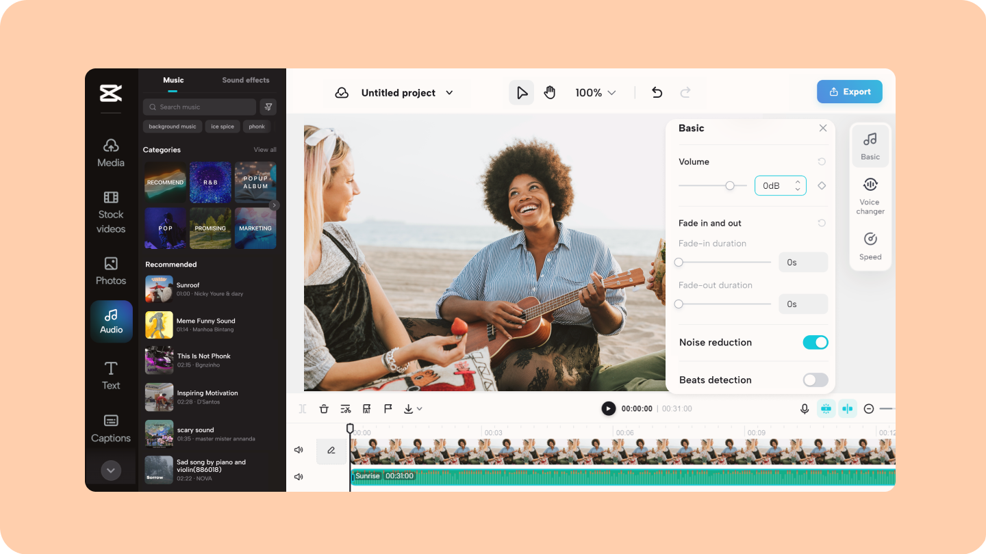
Task: Click the Fade-out duration slider handle
Action: (x=679, y=304)
